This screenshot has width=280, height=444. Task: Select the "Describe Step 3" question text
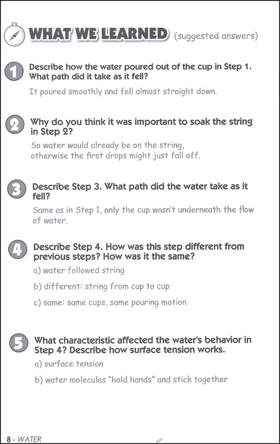click(140, 191)
